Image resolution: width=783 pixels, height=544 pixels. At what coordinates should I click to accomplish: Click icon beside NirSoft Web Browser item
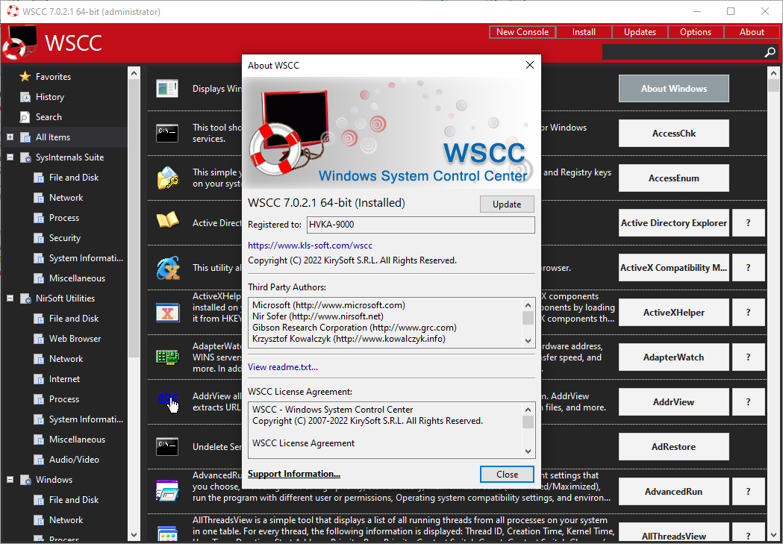click(39, 339)
